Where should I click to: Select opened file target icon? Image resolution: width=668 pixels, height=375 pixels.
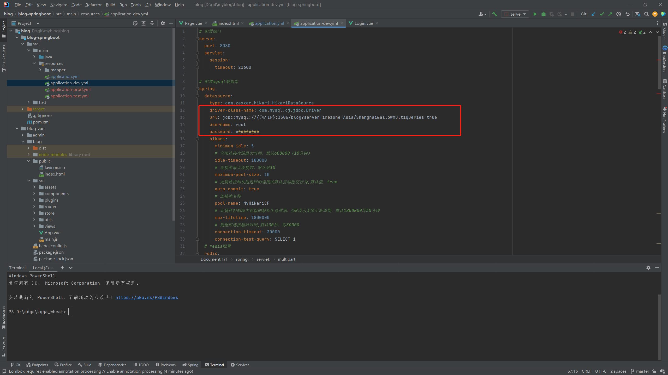pos(135,23)
